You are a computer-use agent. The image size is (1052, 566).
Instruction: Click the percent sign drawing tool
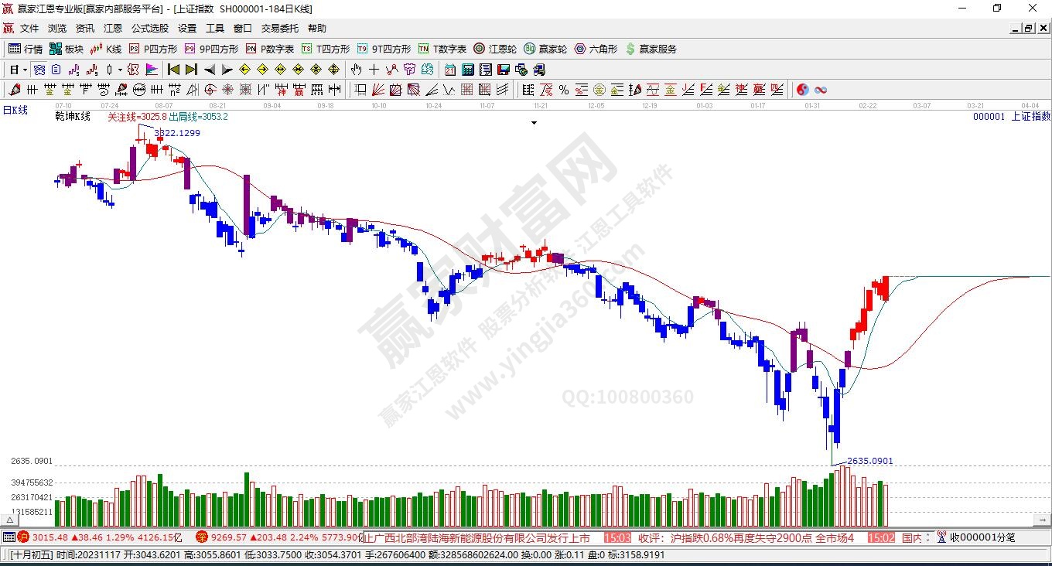[564, 90]
